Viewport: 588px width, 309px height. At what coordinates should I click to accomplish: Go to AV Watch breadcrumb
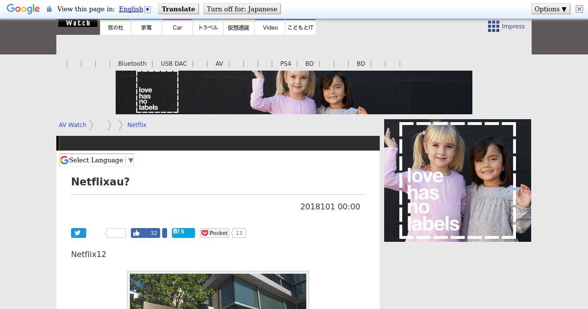tap(73, 125)
